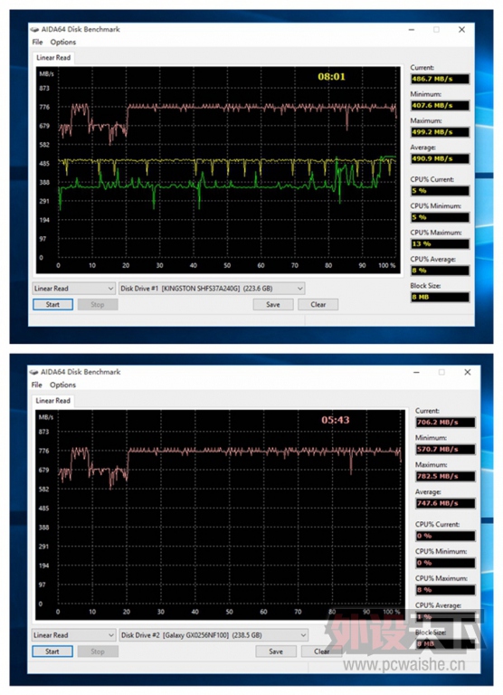Expand the Linear Read test dropdown, bottom window
The image size is (503, 695).
[x=74, y=635]
